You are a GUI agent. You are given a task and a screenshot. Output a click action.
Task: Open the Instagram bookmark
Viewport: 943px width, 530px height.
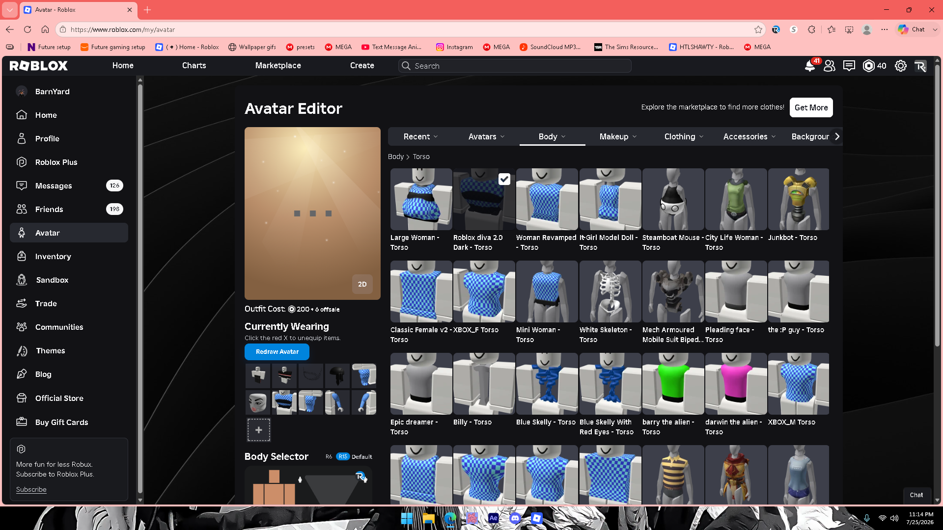454,47
